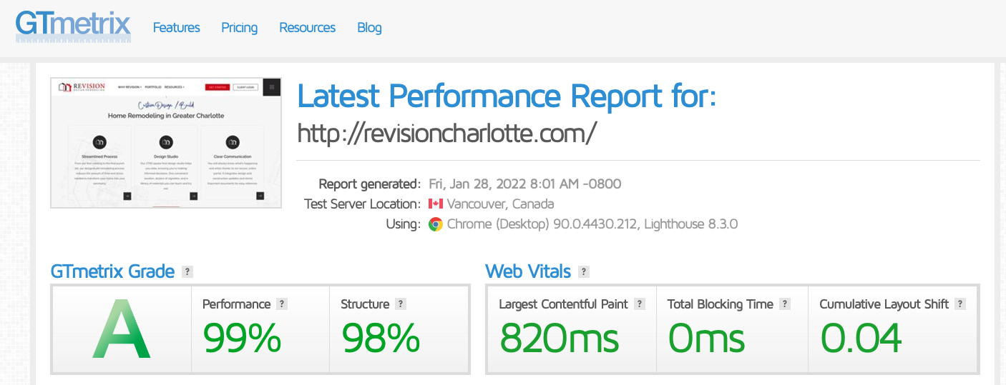Click the 'Total Blocking Time' label
This screenshot has height=385, width=1006.
(x=721, y=304)
